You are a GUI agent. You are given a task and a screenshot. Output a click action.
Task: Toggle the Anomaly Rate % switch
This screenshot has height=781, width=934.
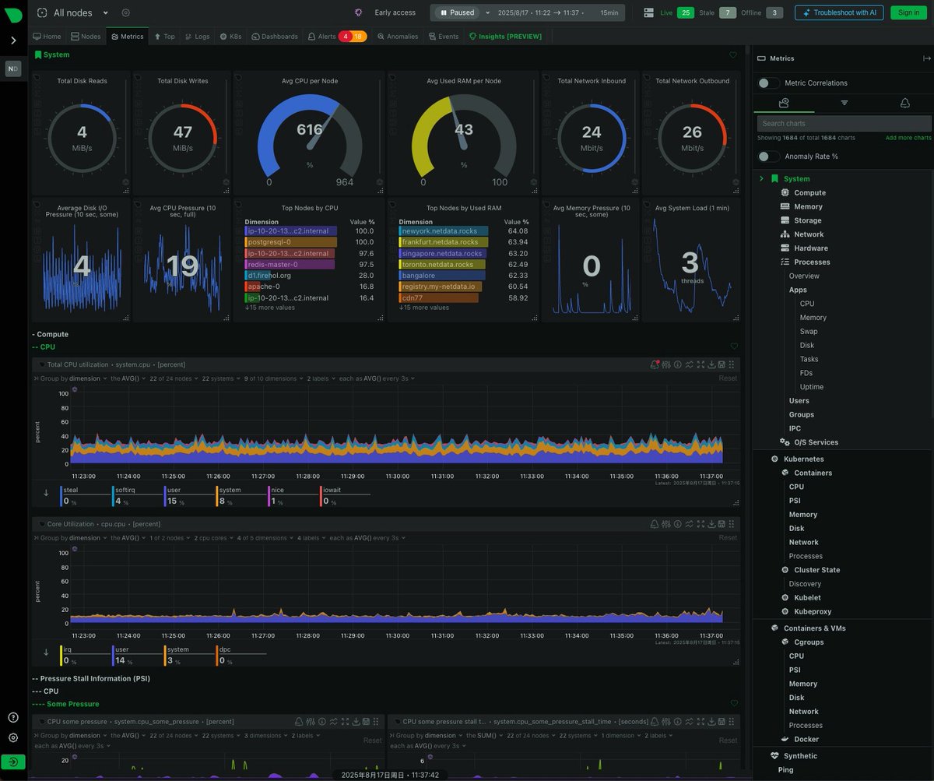tap(769, 157)
